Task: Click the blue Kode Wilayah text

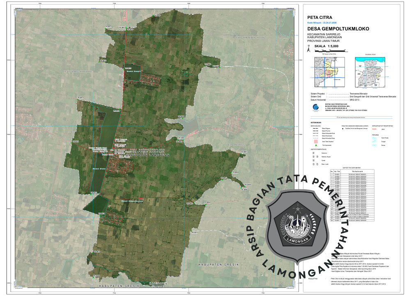Action: [324, 23]
